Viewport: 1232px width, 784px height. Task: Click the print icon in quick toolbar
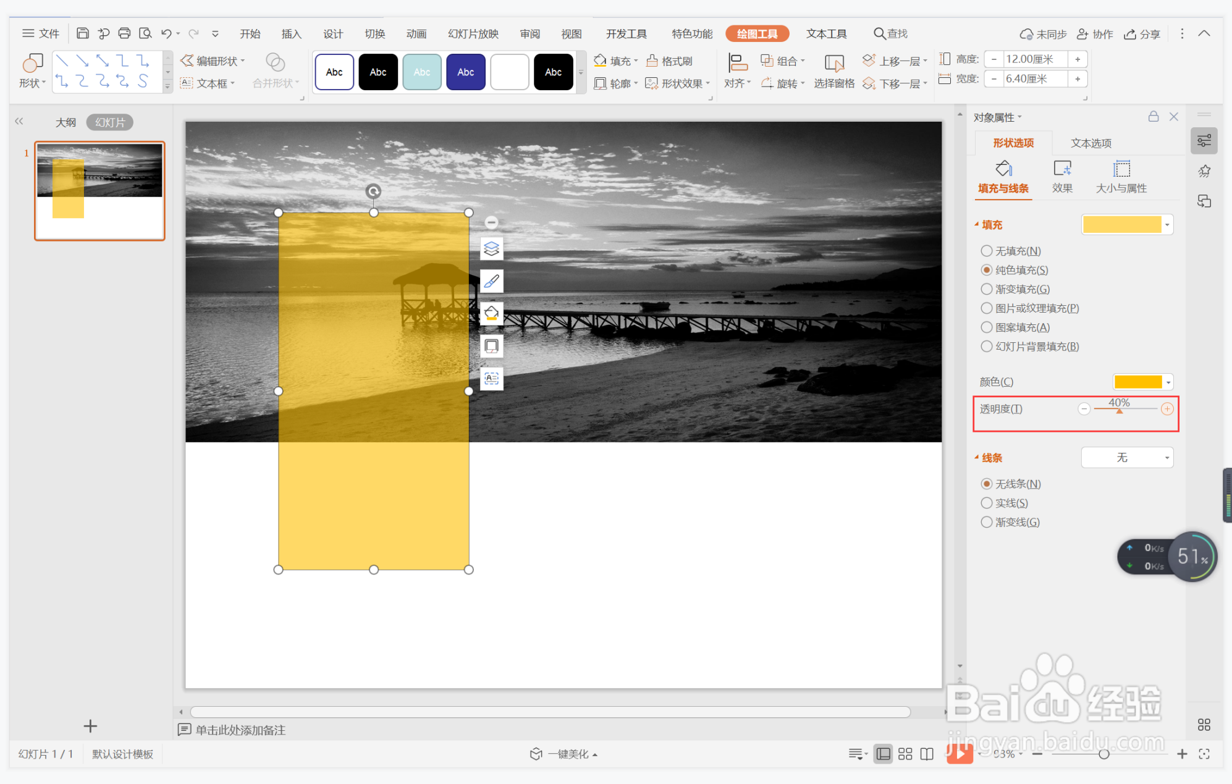[124, 33]
